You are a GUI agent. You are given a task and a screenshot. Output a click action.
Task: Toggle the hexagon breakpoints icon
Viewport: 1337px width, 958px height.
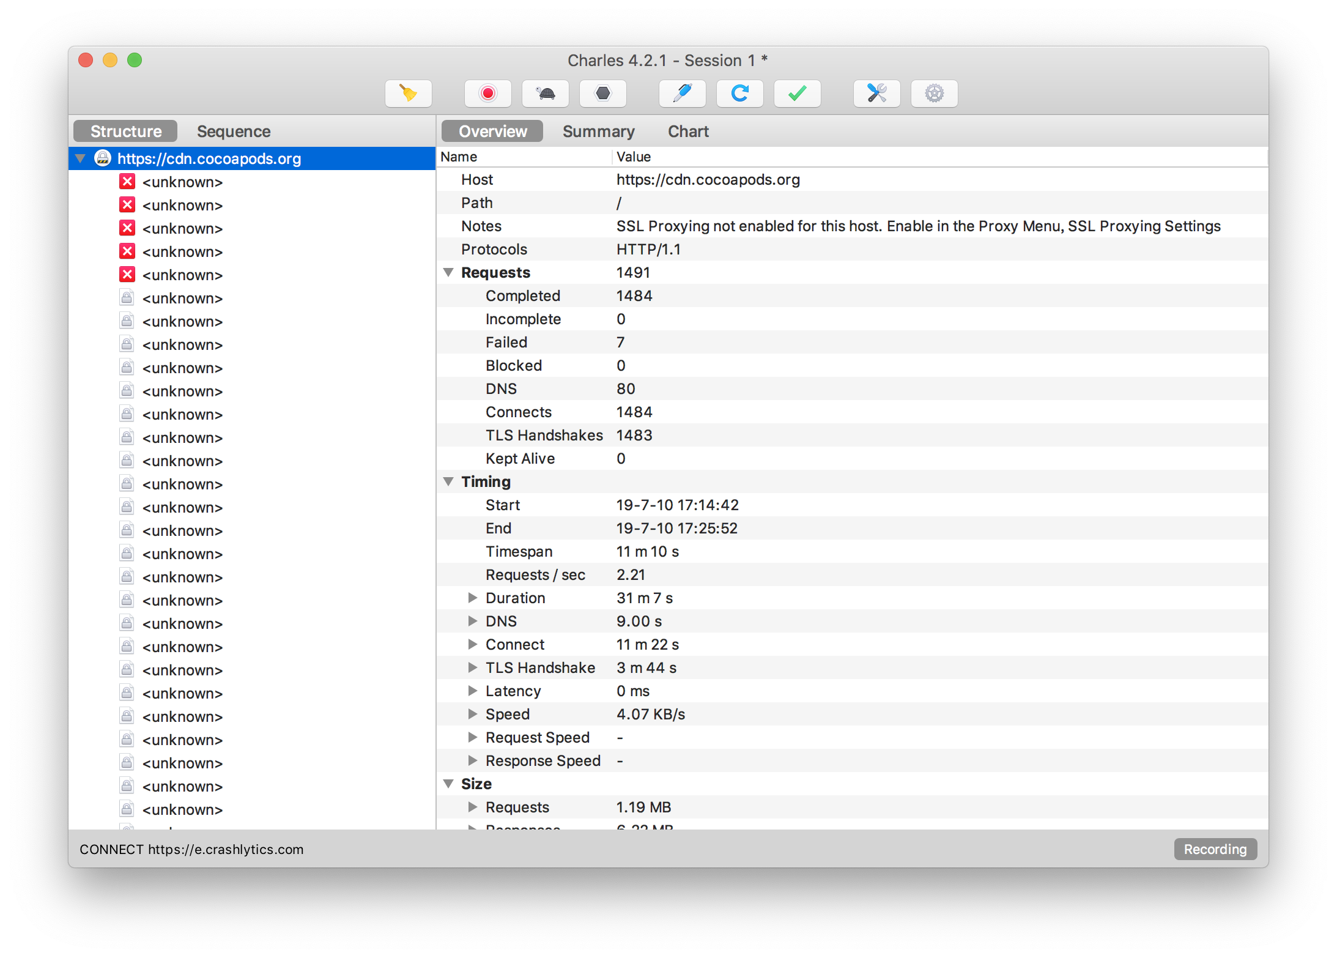(602, 94)
